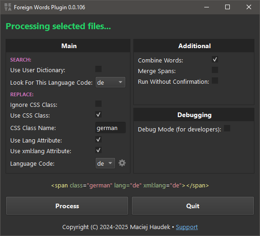Enable Use User Dictionary checkbox
Viewport: 260px width, 236px height.
98,69
